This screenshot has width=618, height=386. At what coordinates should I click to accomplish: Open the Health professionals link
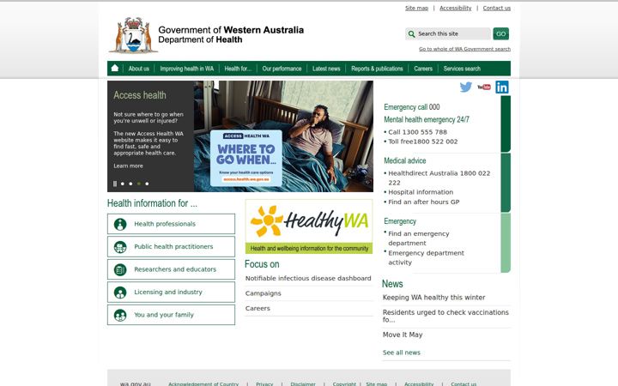click(x=165, y=224)
